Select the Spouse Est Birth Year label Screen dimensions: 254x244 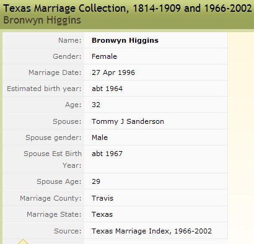[x=53, y=159]
